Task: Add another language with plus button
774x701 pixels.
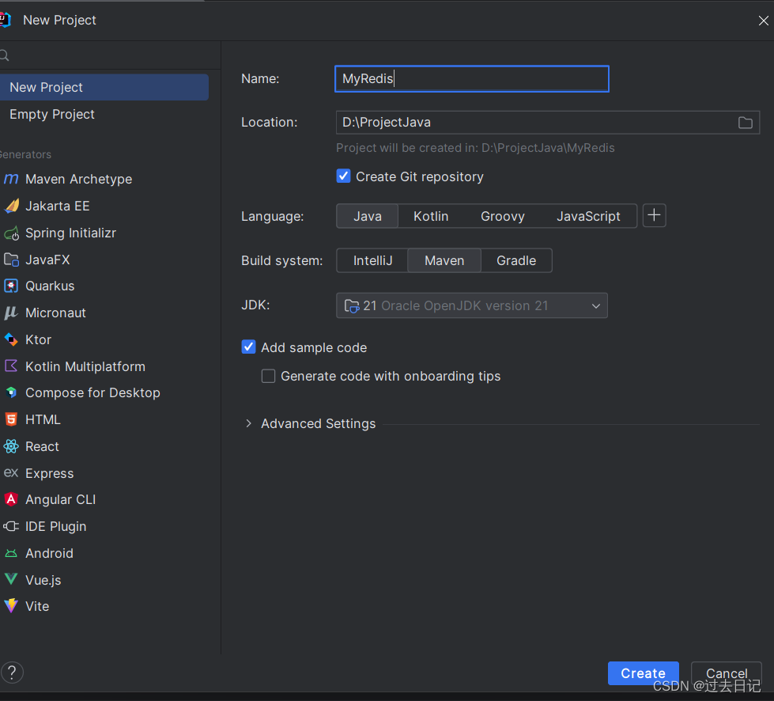Action: click(654, 216)
